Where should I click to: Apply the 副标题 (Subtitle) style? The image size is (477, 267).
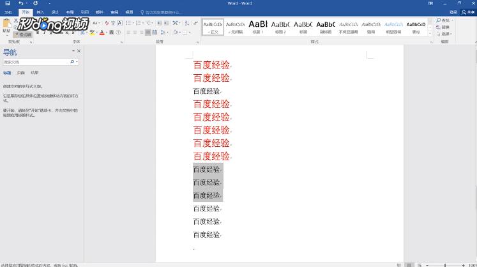(x=326, y=27)
